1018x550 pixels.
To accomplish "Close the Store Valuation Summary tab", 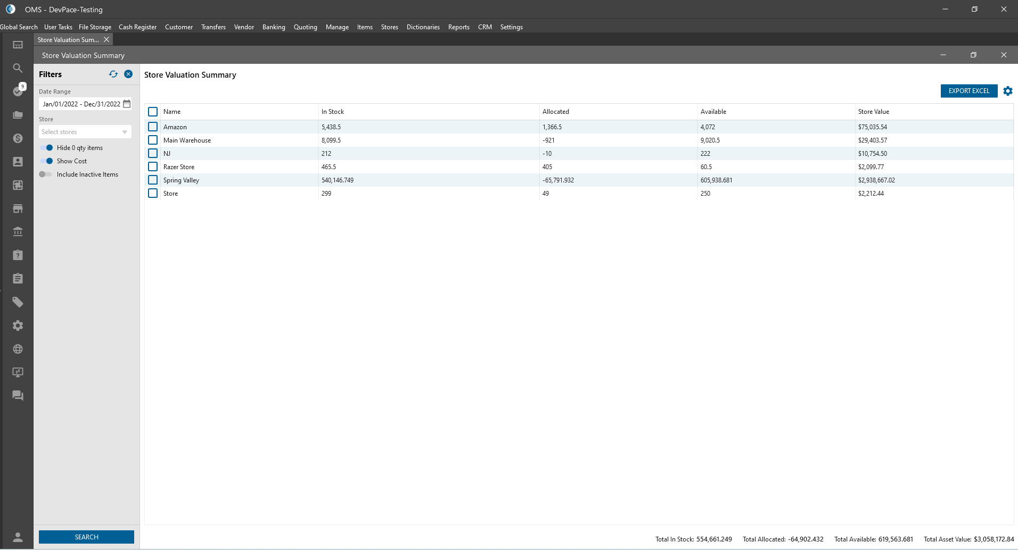I will (106, 40).
